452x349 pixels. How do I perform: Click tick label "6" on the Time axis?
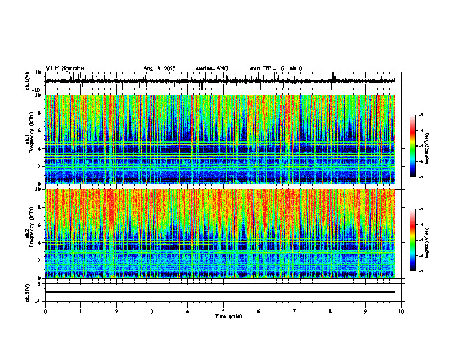tap(259, 311)
